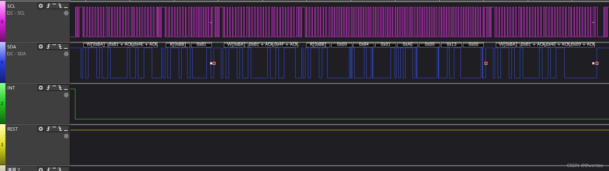Set falling edge trigger on SDA channel
This screenshot has width=609, height=171.
click(60, 47)
